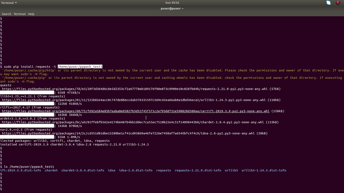
Task: Click 'llib3<1.25,>=1.21.1 (from requests)' line
Action: click(x=33, y=96)
